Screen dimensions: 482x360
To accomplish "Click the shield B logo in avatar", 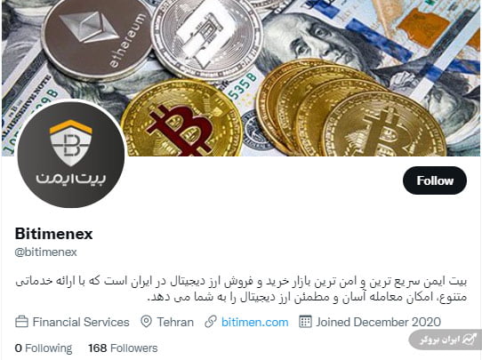I will click(x=71, y=143).
